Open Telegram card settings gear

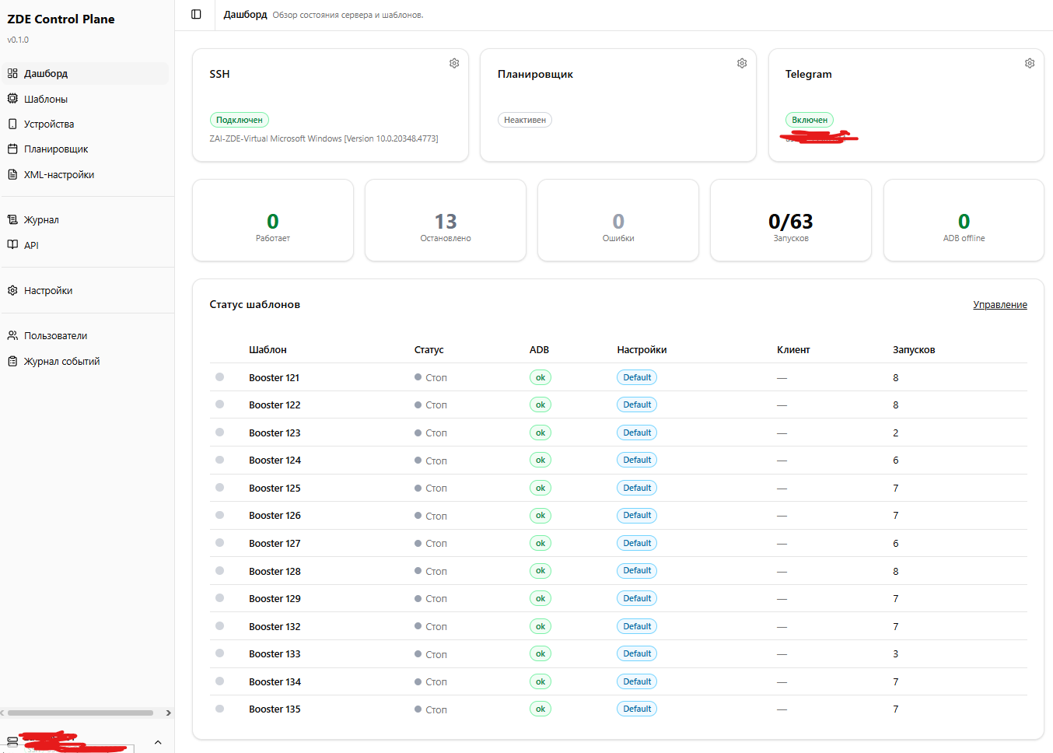click(x=1030, y=63)
